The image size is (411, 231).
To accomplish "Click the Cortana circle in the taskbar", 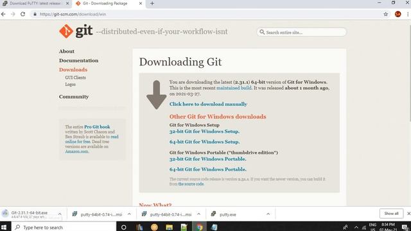I will (x=124, y=227).
